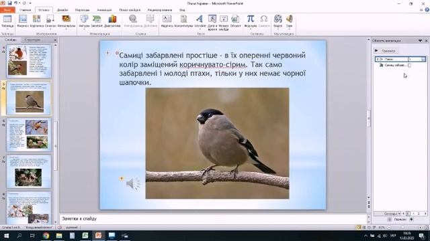Screen dimensions: 430x241
Task: Switch to Структура outline tab
Action: pos(32,40)
